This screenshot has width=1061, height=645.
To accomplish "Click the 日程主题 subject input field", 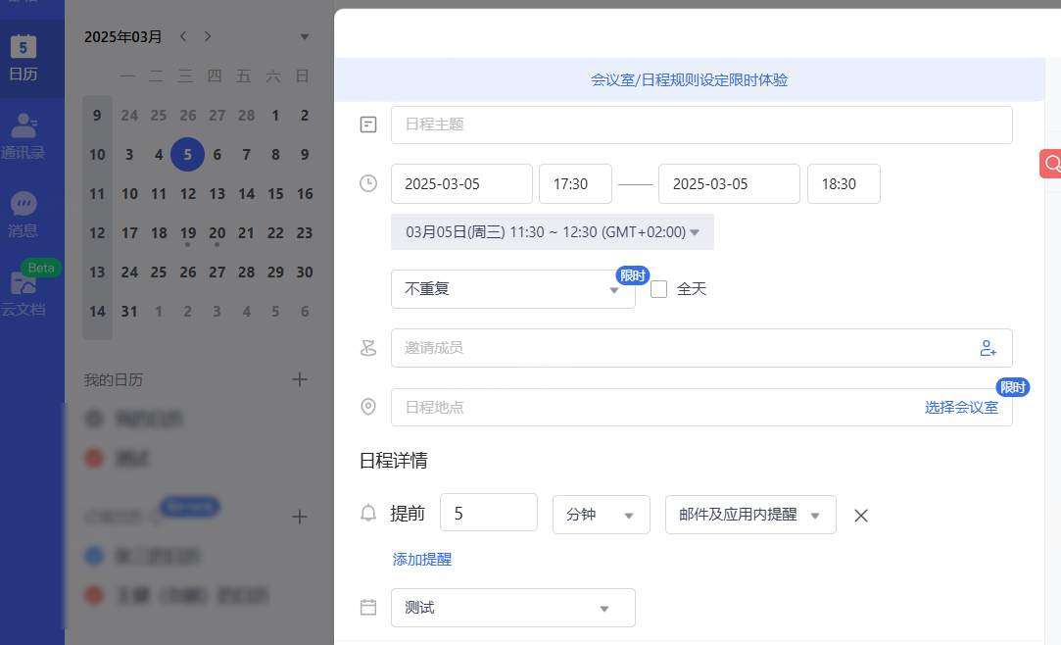I will (x=701, y=124).
